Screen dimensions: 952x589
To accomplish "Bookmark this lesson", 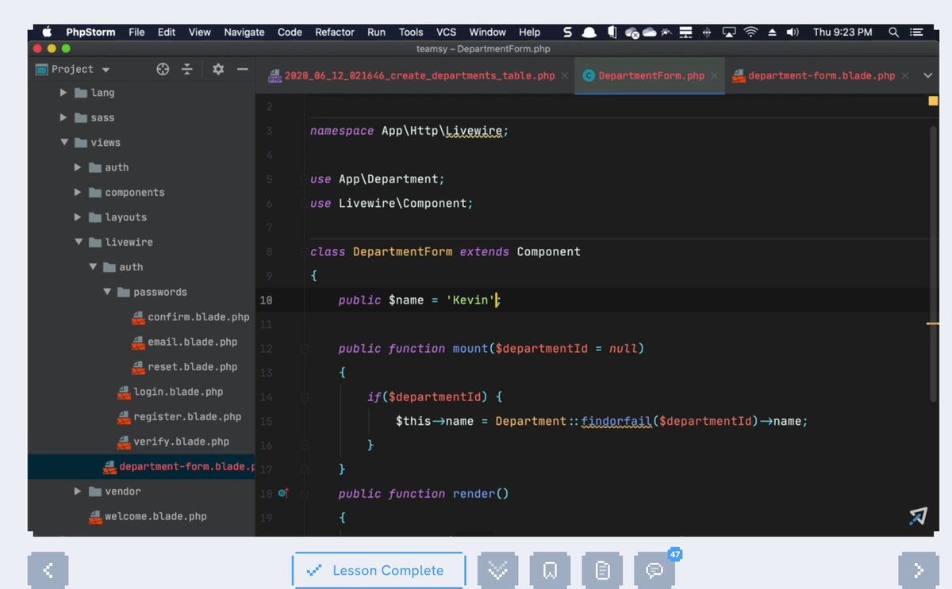I will click(x=551, y=571).
